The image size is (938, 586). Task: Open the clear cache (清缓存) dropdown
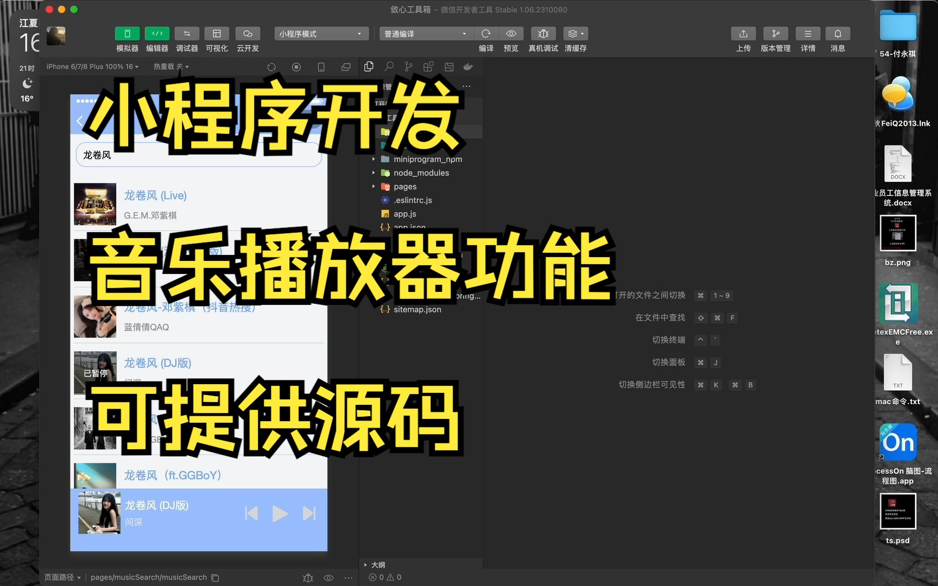tap(575, 34)
